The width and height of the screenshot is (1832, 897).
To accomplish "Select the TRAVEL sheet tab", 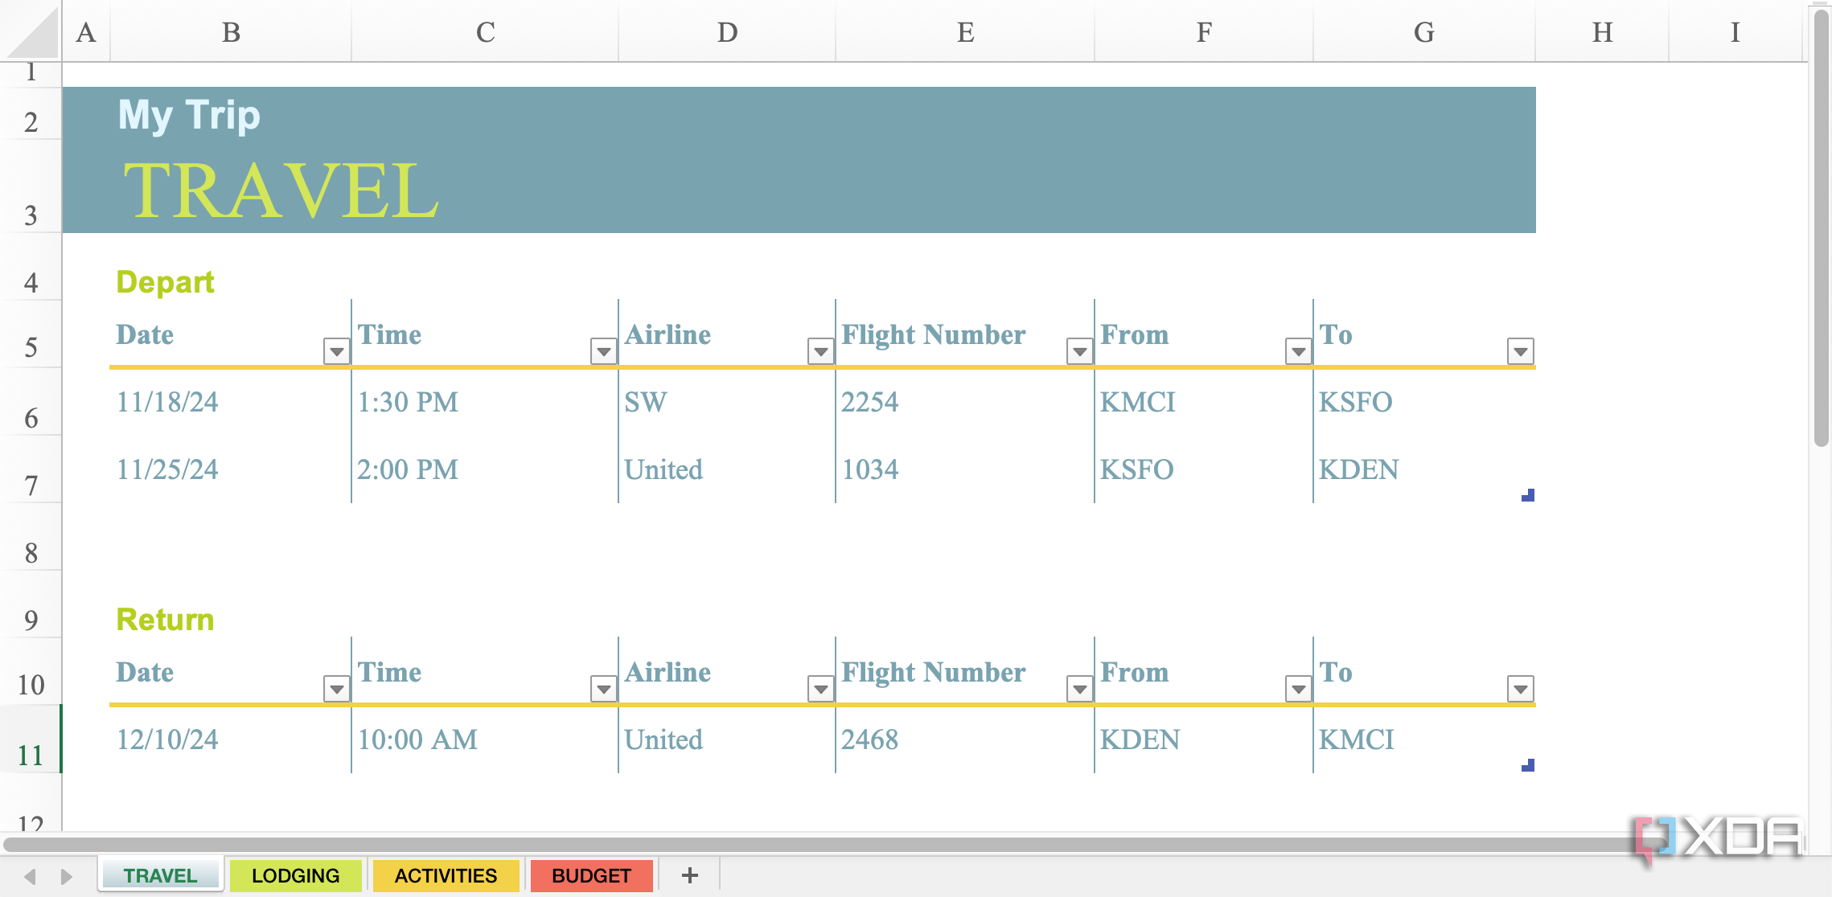I will (158, 875).
